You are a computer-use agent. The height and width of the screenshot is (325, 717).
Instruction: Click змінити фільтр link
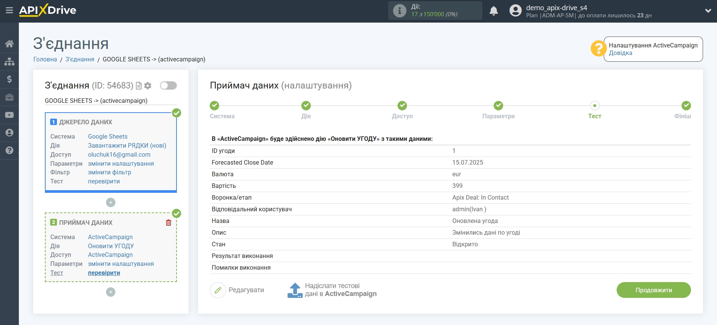coord(110,172)
